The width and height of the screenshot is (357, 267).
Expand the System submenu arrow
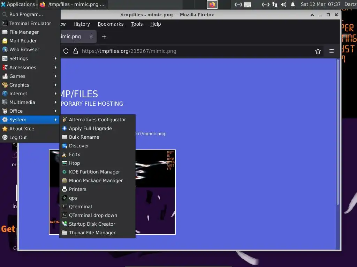(x=55, y=120)
